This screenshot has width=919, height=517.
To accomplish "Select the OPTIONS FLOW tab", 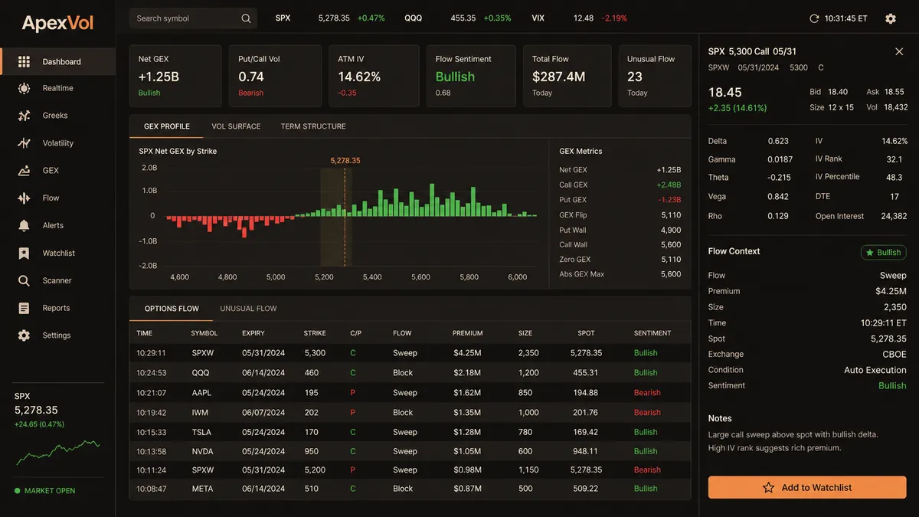I will coord(172,309).
